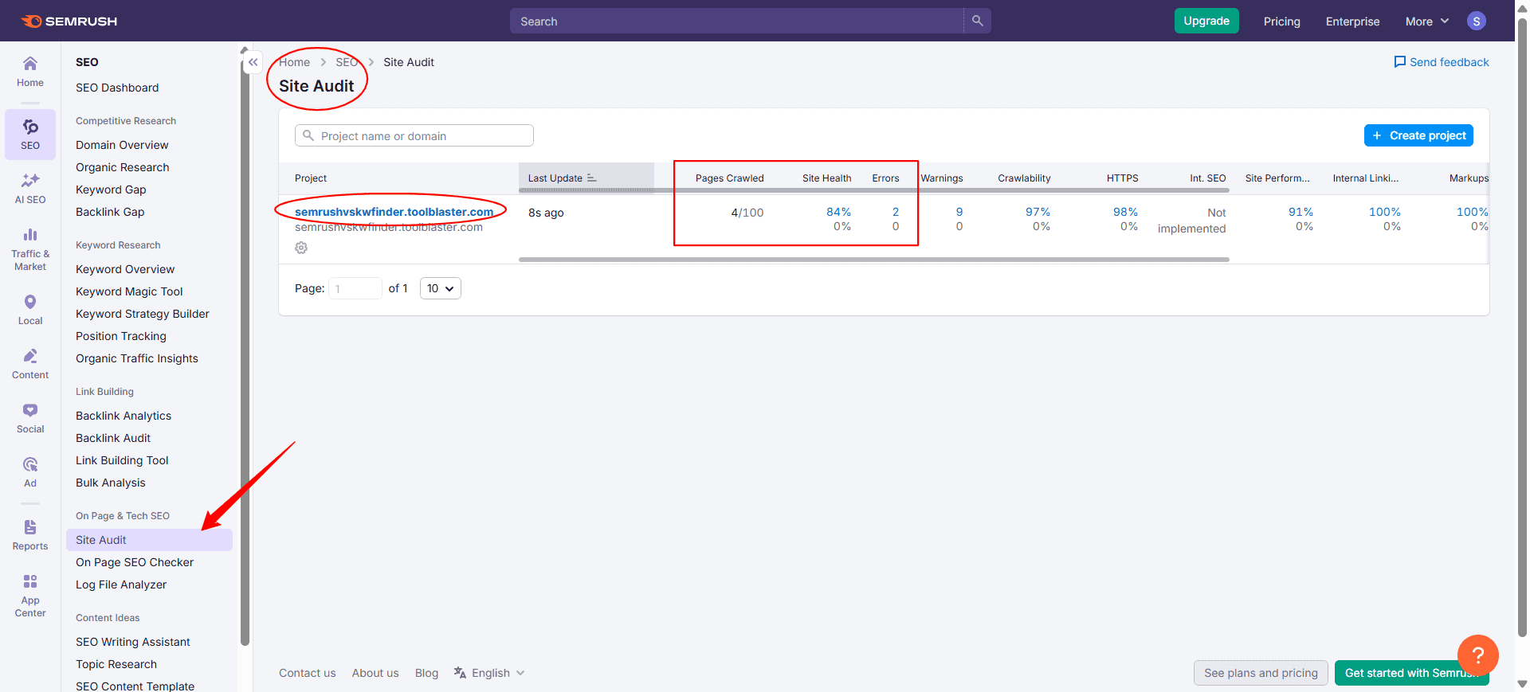Open Keyword Magic Tool

click(129, 291)
